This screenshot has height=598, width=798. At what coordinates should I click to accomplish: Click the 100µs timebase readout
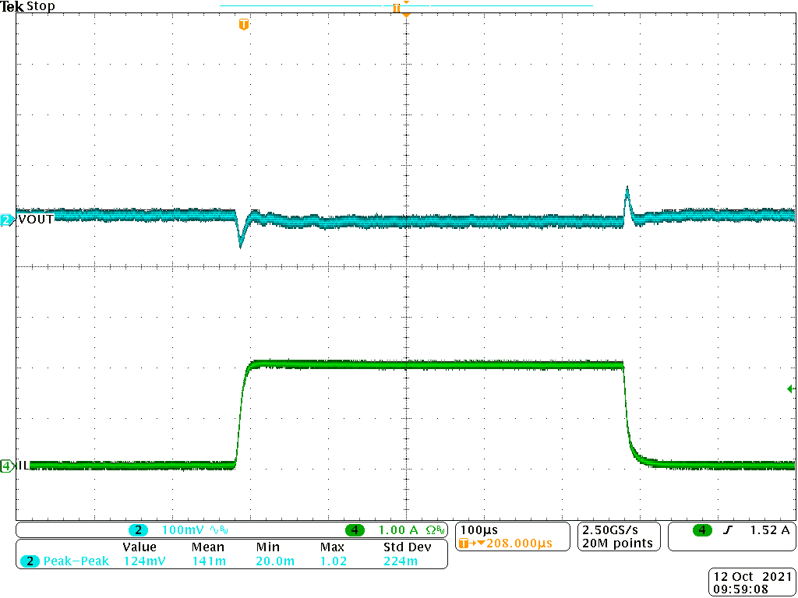pos(478,529)
